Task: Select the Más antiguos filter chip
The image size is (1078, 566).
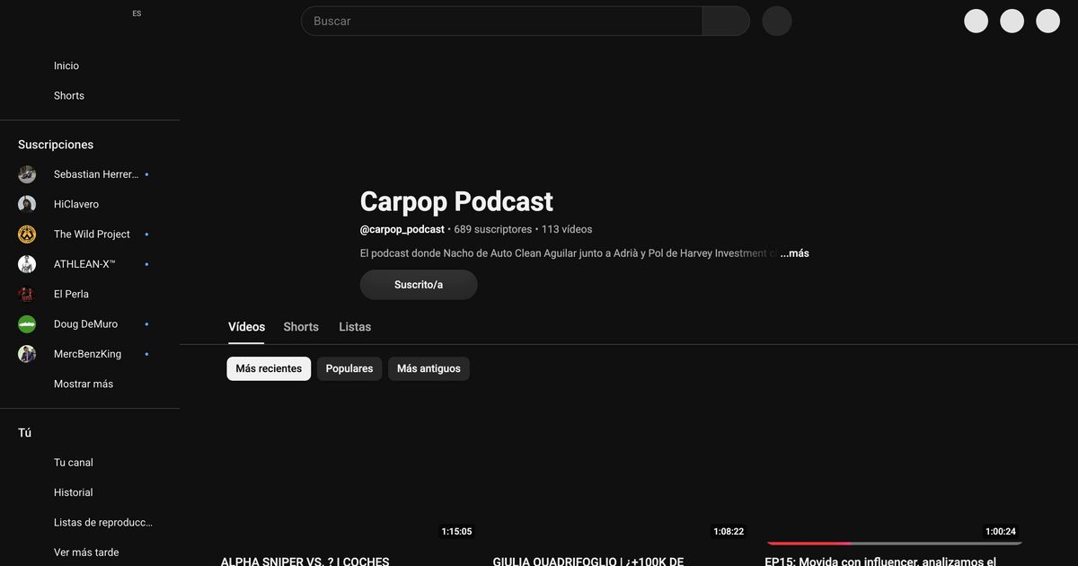Action: 429,368
